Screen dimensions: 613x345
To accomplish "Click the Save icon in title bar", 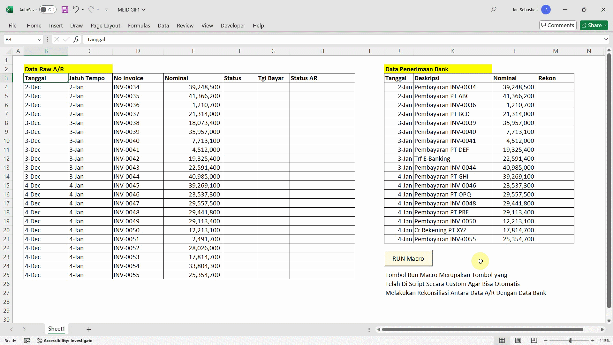I will (65, 10).
